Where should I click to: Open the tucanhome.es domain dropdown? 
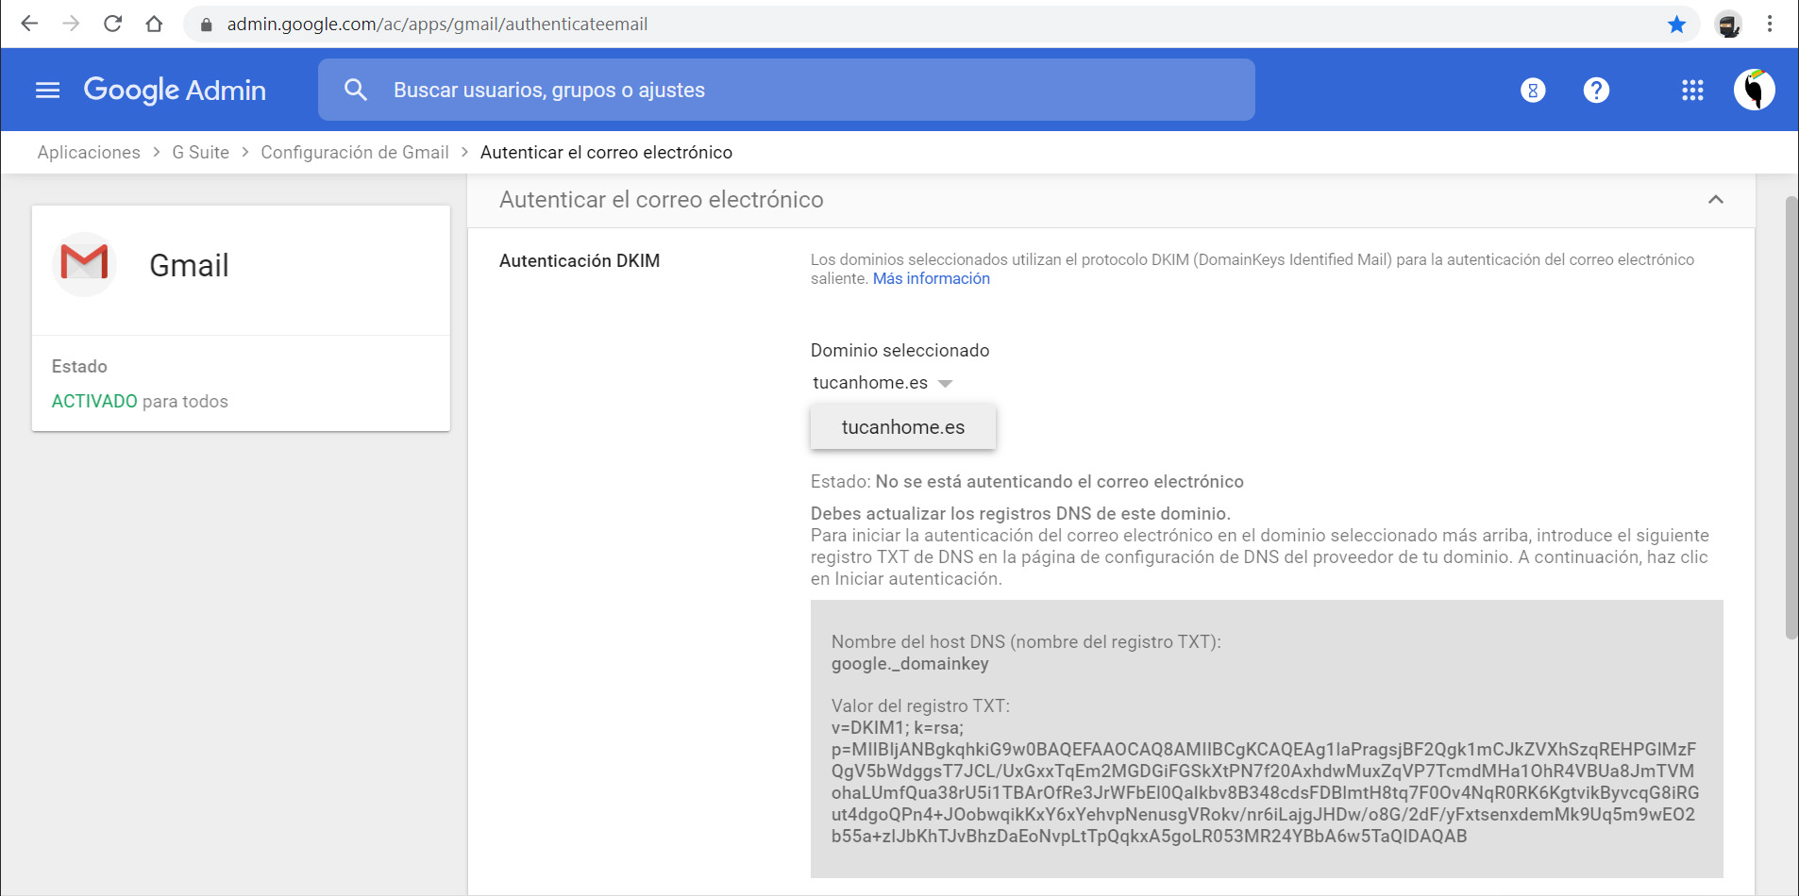click(883, 383)
